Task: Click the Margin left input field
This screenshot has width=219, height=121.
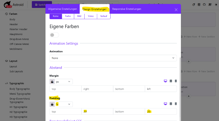Action: point(161,89)
